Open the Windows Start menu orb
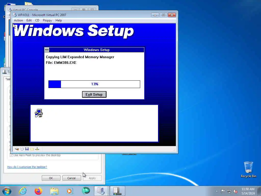 pyautogui.click(x=7, y=191)
